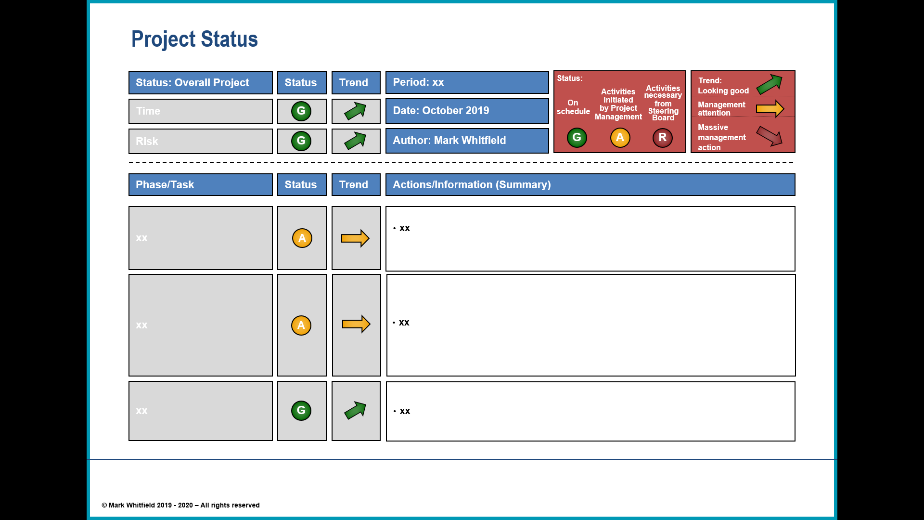The image size is (924, 520).
Task: Click the xx bullet in the first Actions box
Action: click(404, 228)
